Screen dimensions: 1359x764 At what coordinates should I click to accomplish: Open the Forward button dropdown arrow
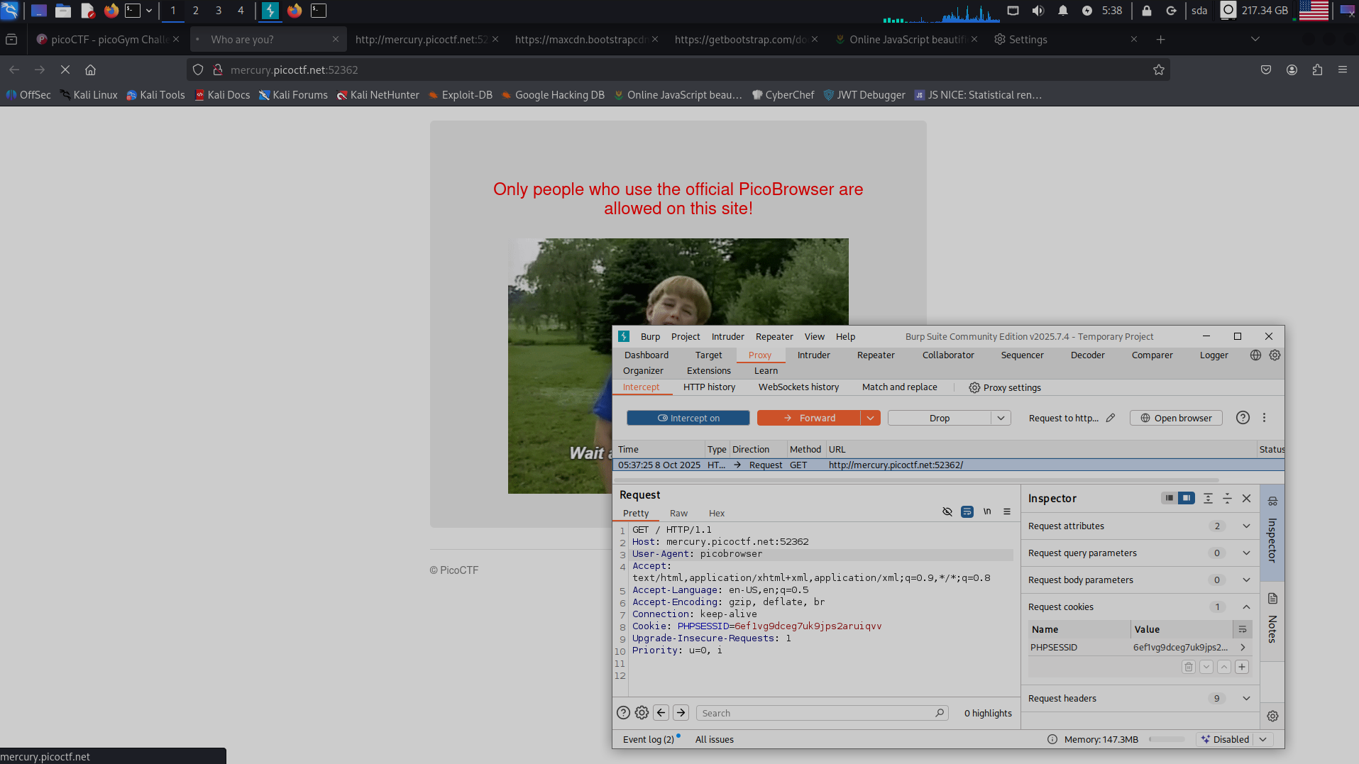pyautogui.click(x=870, y=418)
